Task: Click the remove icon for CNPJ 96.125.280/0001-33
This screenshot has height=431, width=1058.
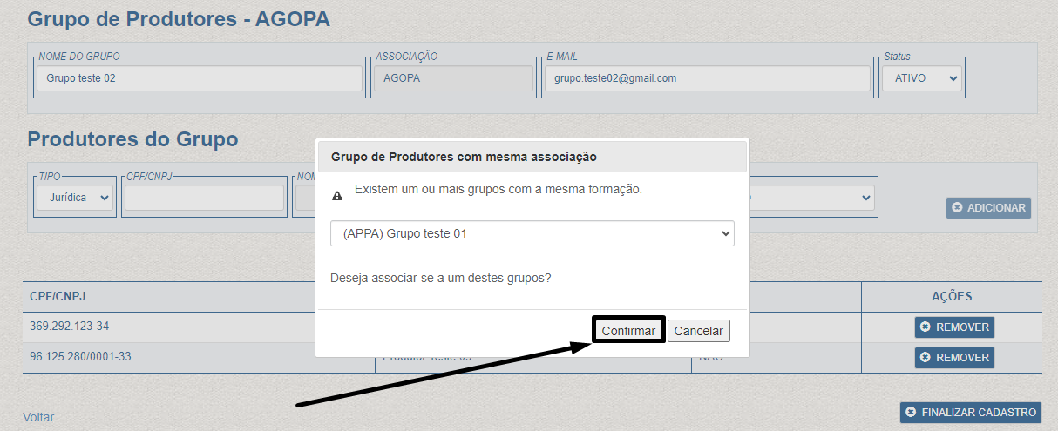Action: tap(926, 357)
